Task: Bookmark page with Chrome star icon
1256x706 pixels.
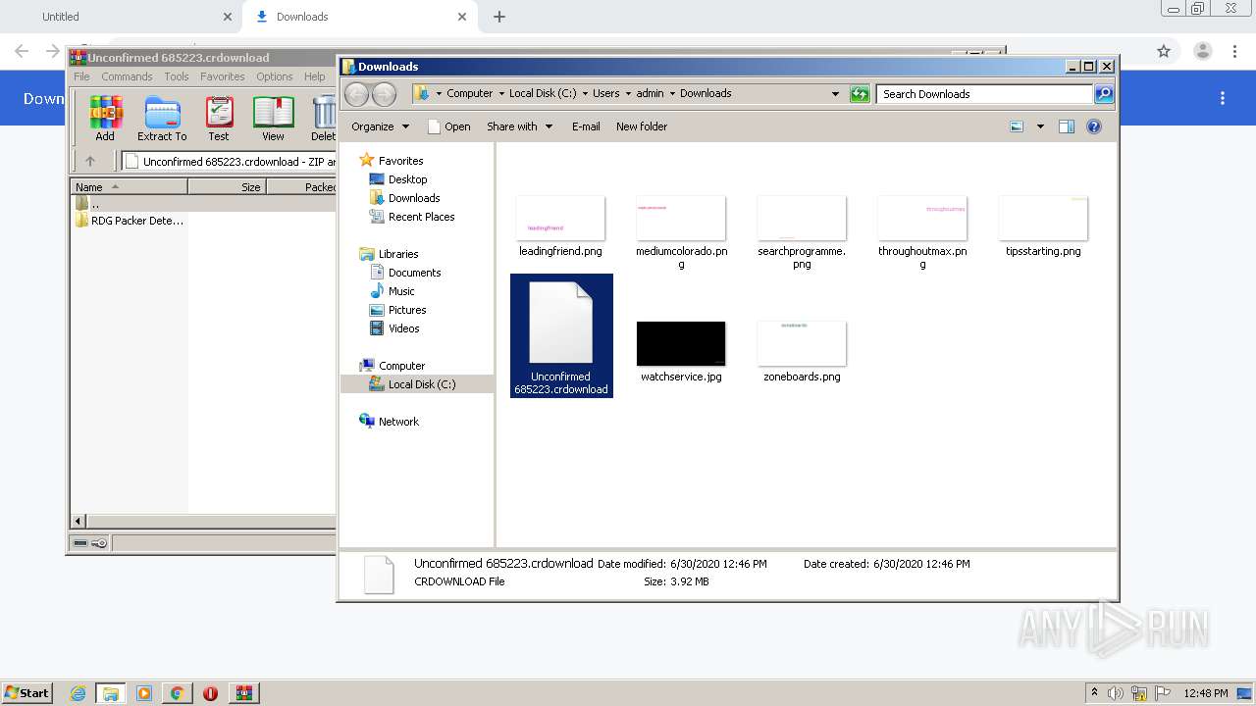Action: pos(1164,51)
